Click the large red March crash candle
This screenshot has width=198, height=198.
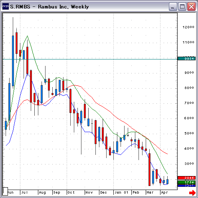[149, 170]
